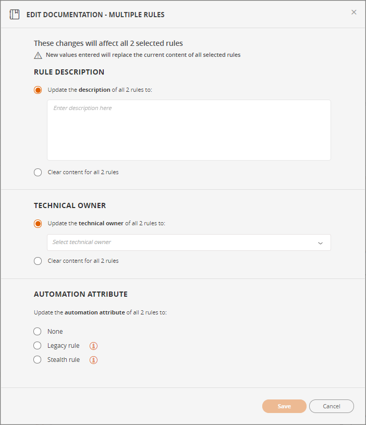The image size is (366, 425).
Task: Click the documentation book icon in header
Action: tap(15, 15)
